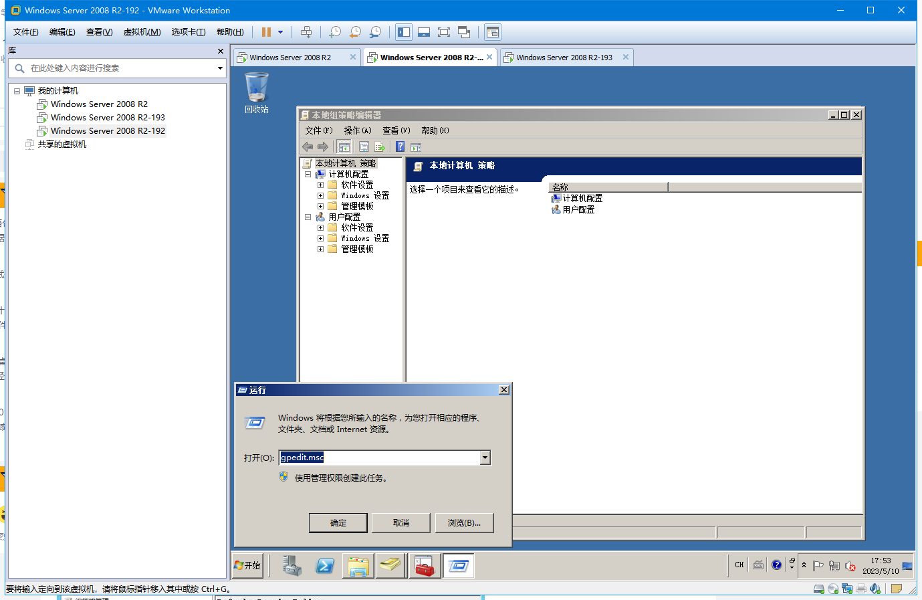Click the muted volume tray icon
This screenshot has height=600, width=922.
tap(850, 566)
